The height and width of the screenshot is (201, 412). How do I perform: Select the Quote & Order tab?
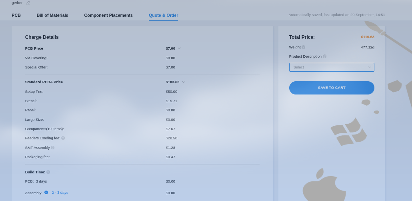[x=163, y=15]
